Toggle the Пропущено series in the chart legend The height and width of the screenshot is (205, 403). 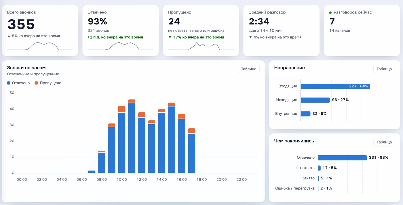pos(48,83)
